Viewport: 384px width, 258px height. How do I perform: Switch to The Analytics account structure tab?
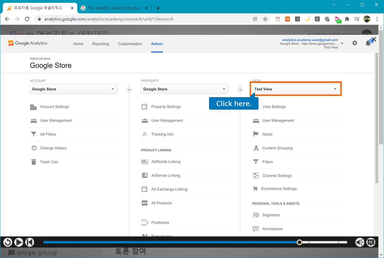point(114,8)
